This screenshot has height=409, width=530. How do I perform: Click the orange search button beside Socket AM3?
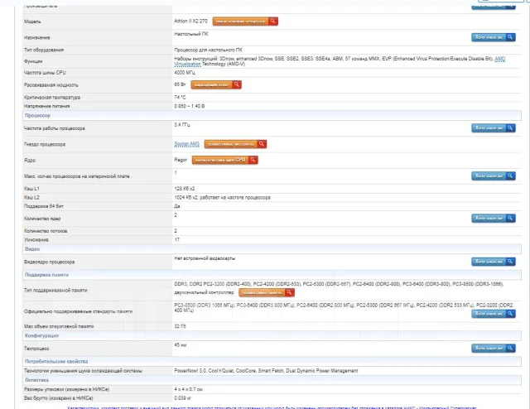click(x=235, y=144)
